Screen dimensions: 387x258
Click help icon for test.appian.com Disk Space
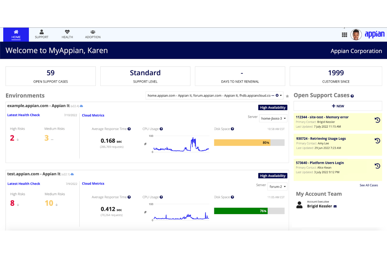click(x=232, y=197)
